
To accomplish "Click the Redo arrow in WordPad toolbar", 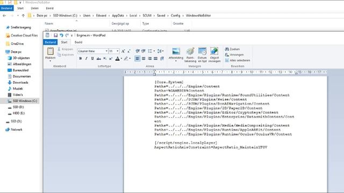I will (67, 35).
